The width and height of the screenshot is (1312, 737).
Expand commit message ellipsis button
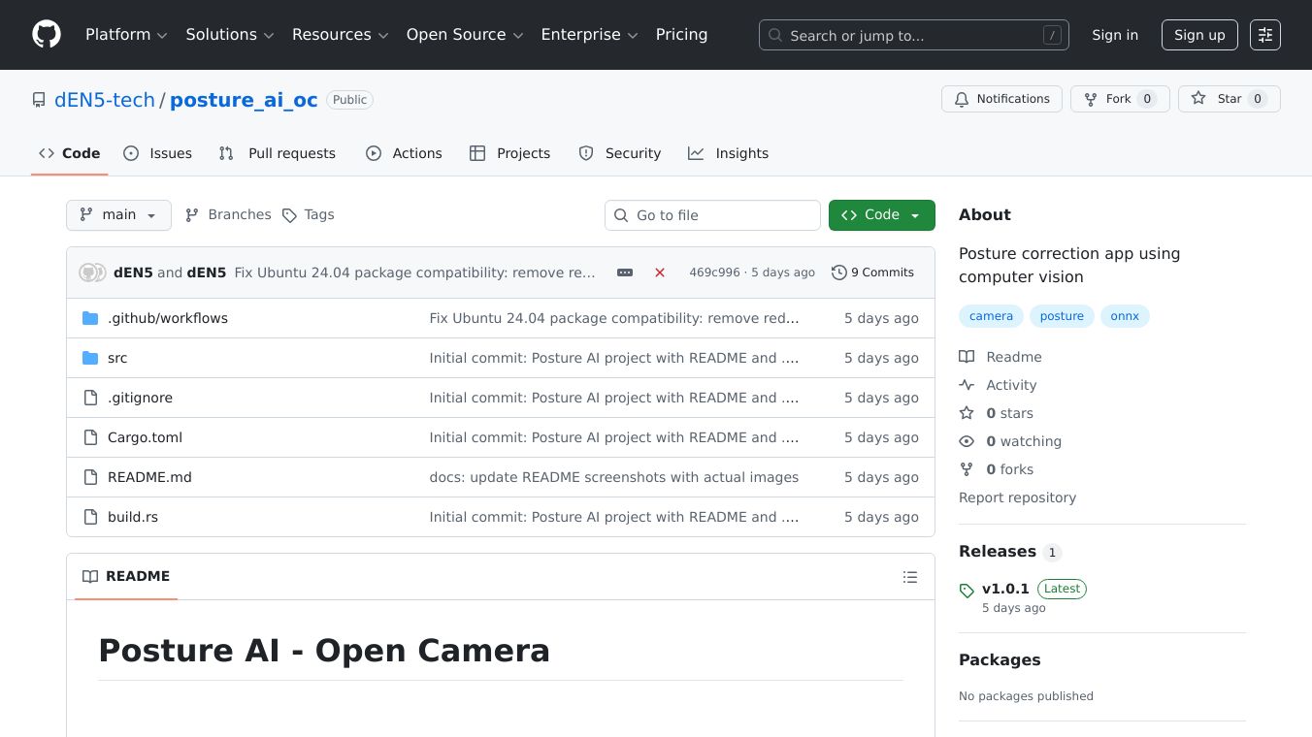coord(625,272)
